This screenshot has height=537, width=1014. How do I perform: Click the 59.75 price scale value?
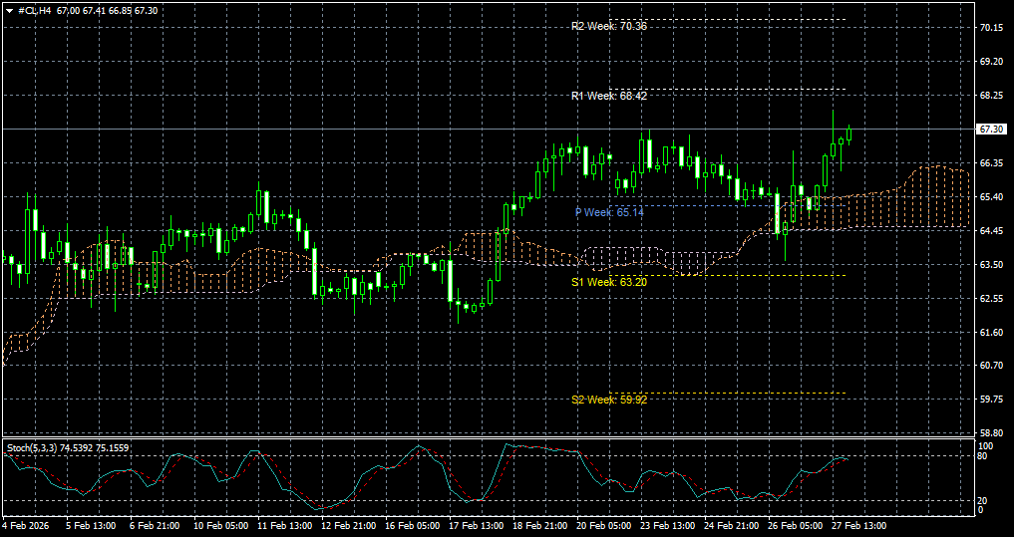click(991, 399)
